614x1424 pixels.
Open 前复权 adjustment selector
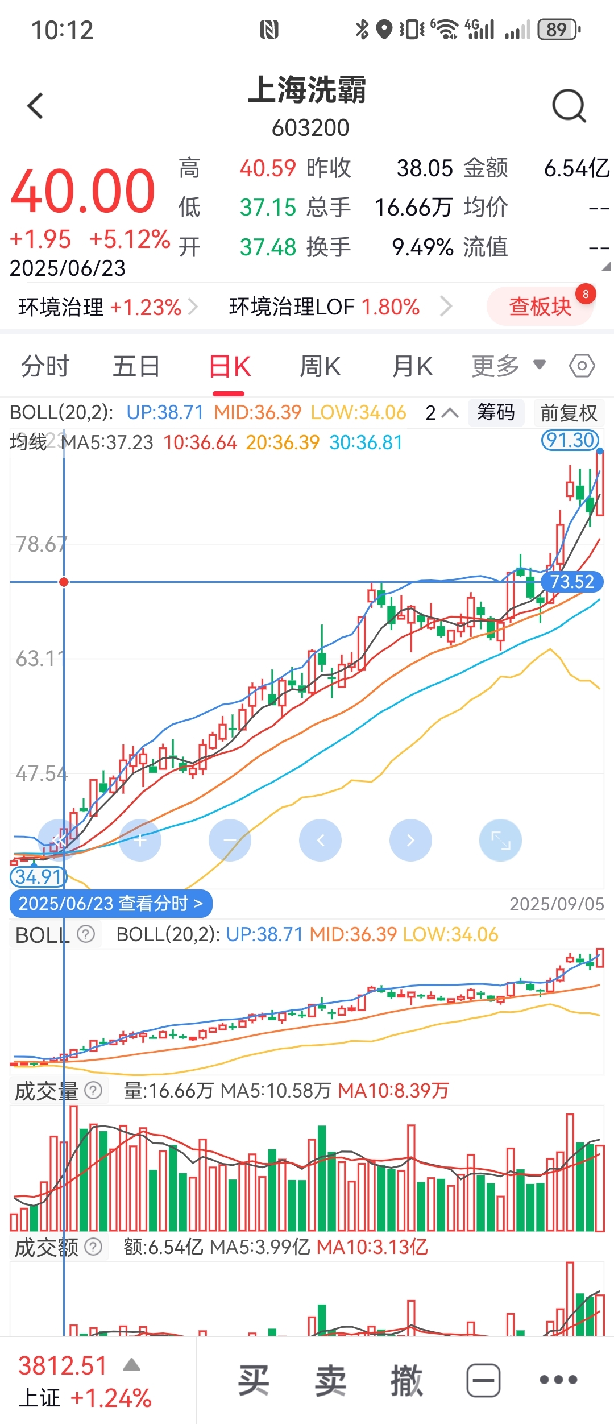point(569,412)
